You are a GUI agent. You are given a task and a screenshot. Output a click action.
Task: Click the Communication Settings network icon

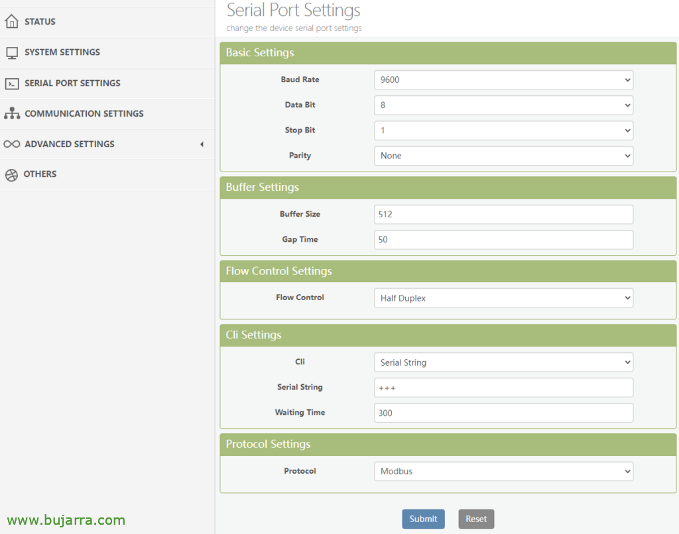click(11, 114)
